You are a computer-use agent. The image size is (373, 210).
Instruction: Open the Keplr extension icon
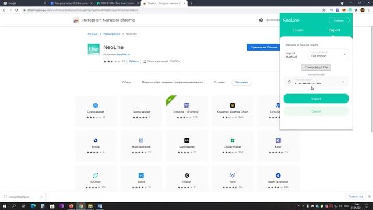[278, 141]
